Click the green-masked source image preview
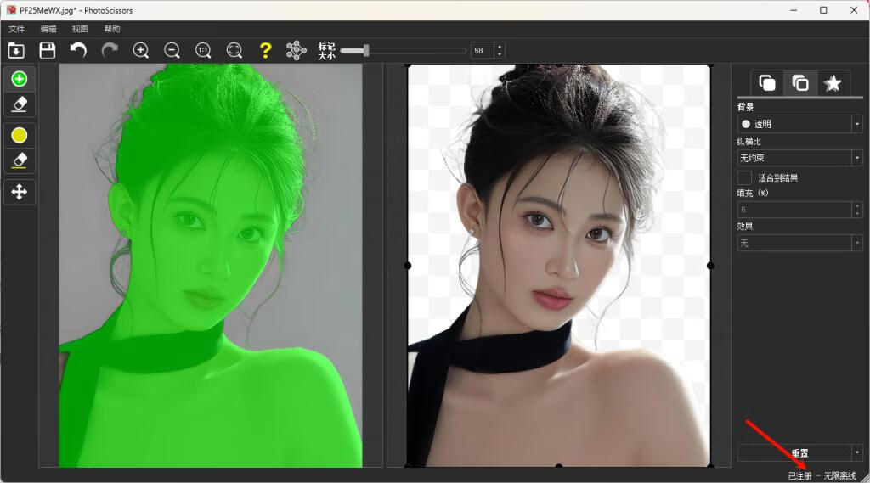 coord(211,265)
